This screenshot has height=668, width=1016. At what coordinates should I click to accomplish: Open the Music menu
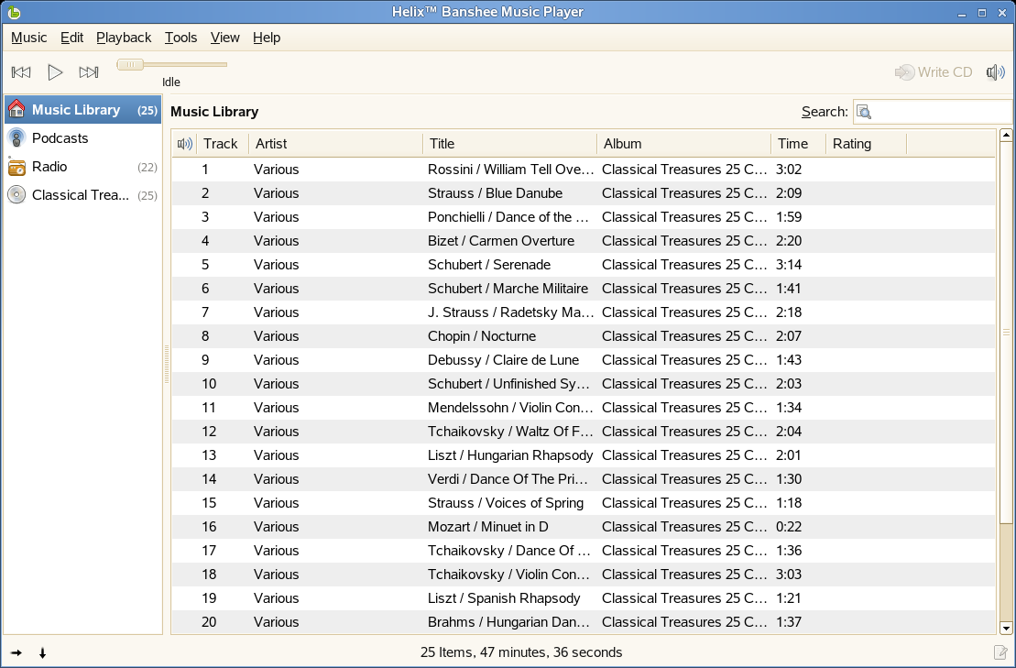pyautogui.click(x=29, y=38)
